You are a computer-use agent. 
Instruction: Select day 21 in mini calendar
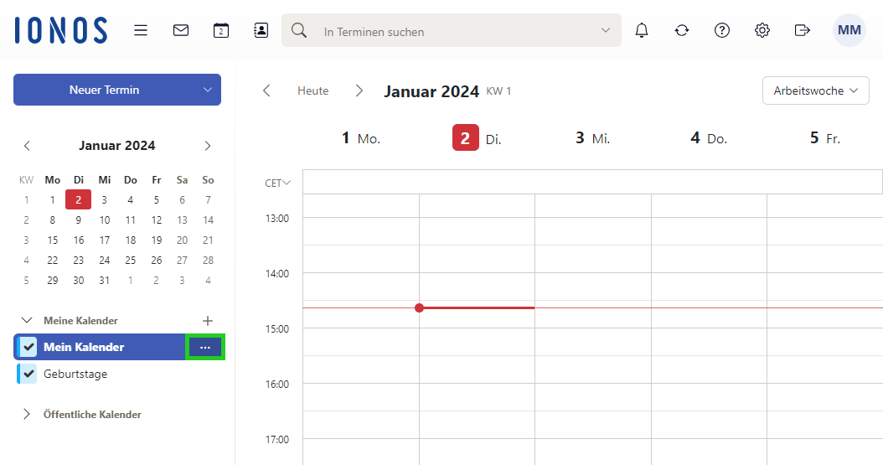[209, 240]
